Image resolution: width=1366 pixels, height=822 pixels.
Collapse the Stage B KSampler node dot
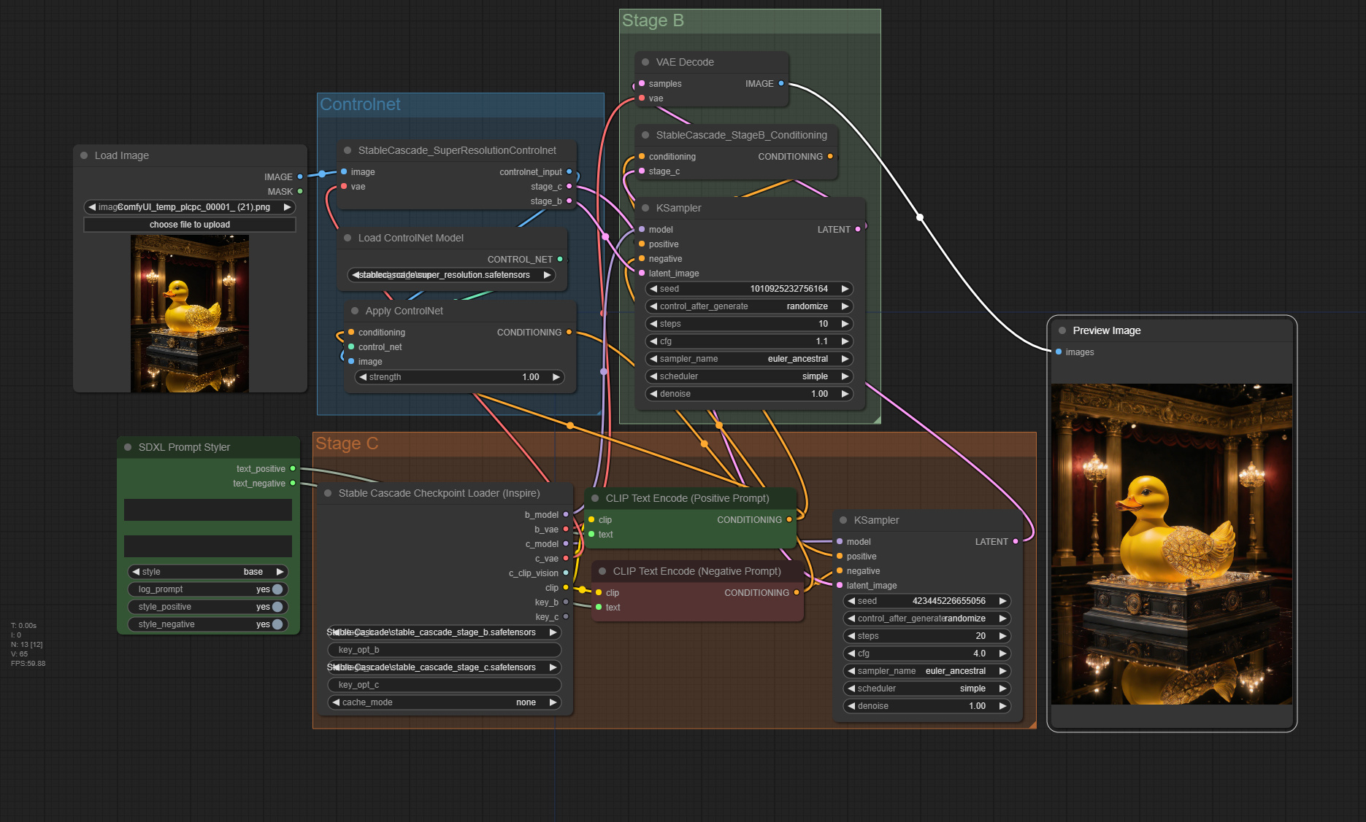(x=645, y=208)
